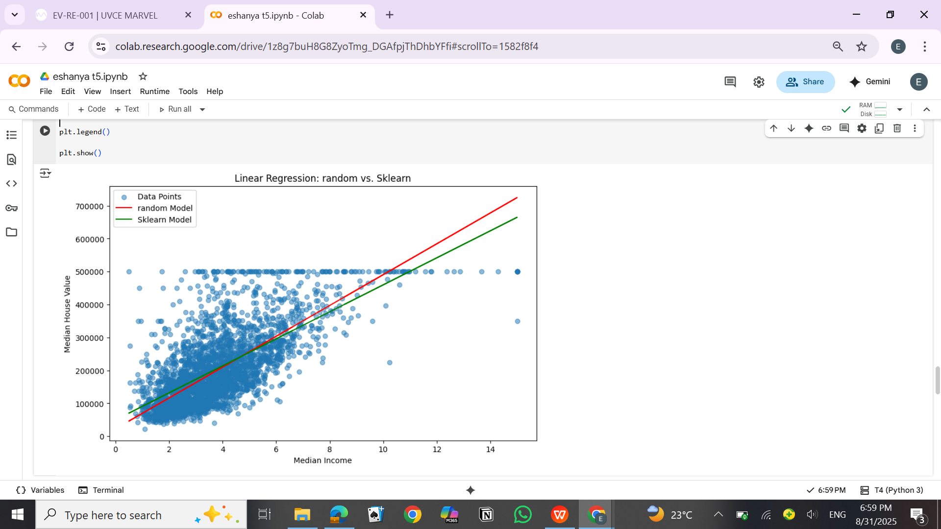
Task: Toggle the cell output view icon
Action: tap(45, 173)
